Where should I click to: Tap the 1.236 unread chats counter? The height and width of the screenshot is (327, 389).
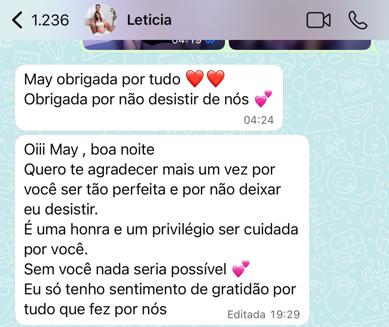click(50, 20)
